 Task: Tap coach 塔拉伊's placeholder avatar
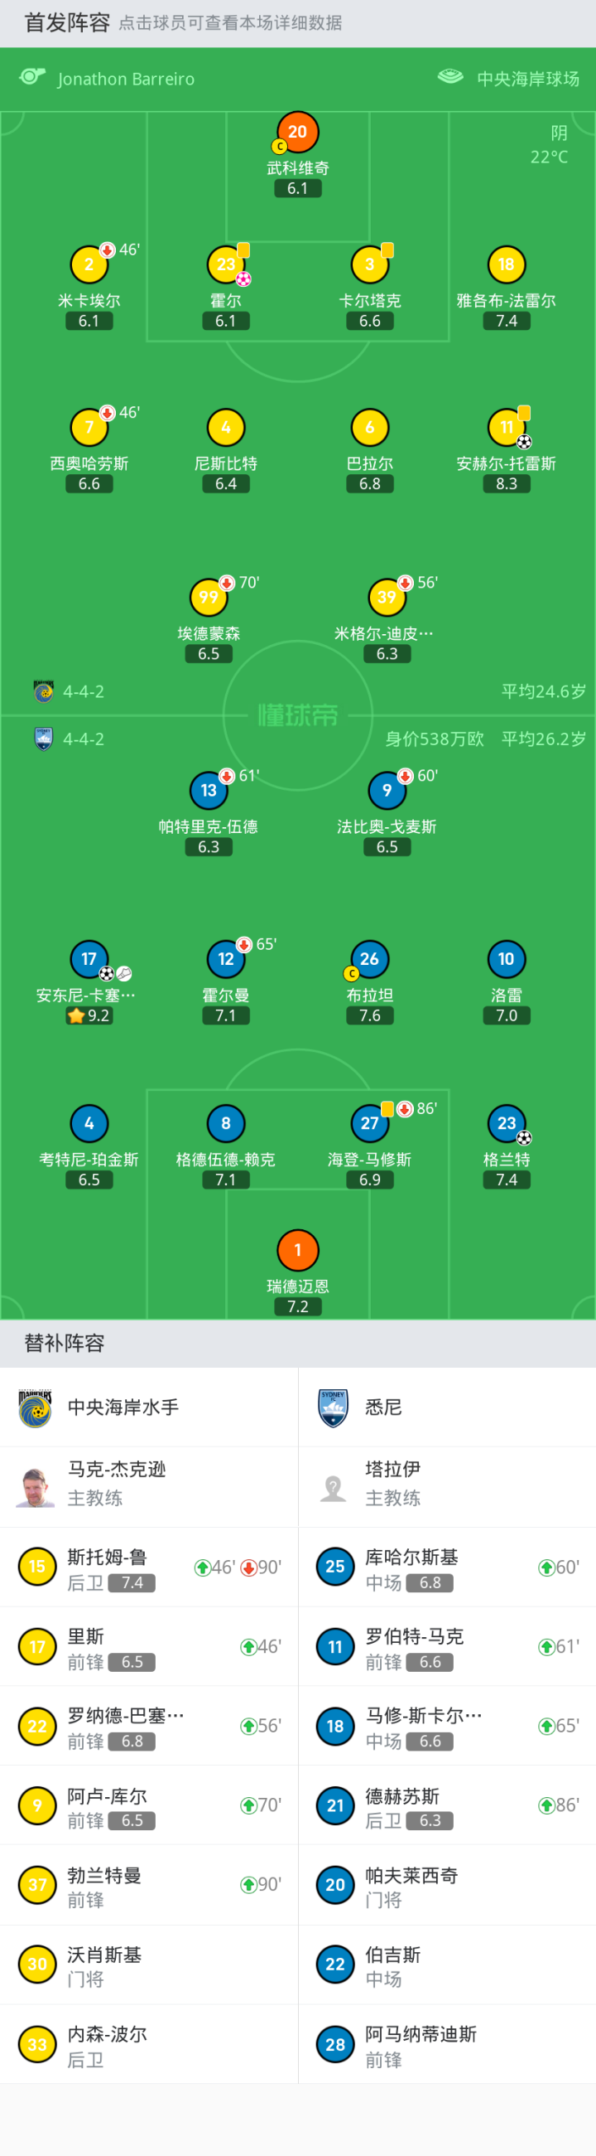[x=333, y=1486]
